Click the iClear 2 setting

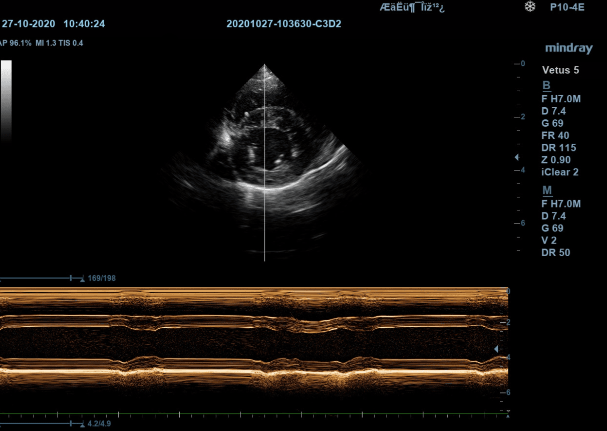pyautogui.click(x=559, y=172)
